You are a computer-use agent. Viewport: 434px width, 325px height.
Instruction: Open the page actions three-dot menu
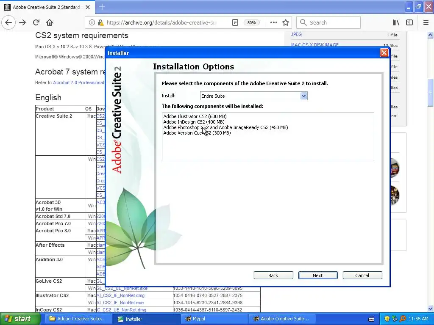click(x=273, y=23)
